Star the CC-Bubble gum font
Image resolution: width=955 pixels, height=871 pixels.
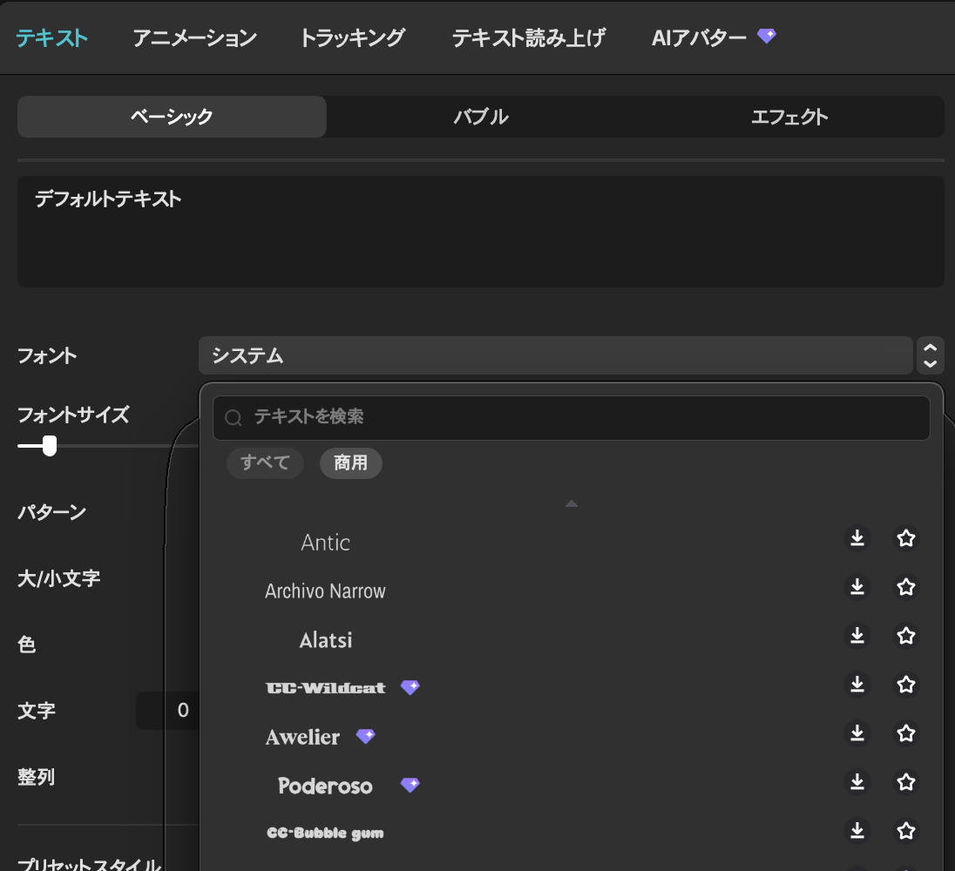(x=905, y=830)
